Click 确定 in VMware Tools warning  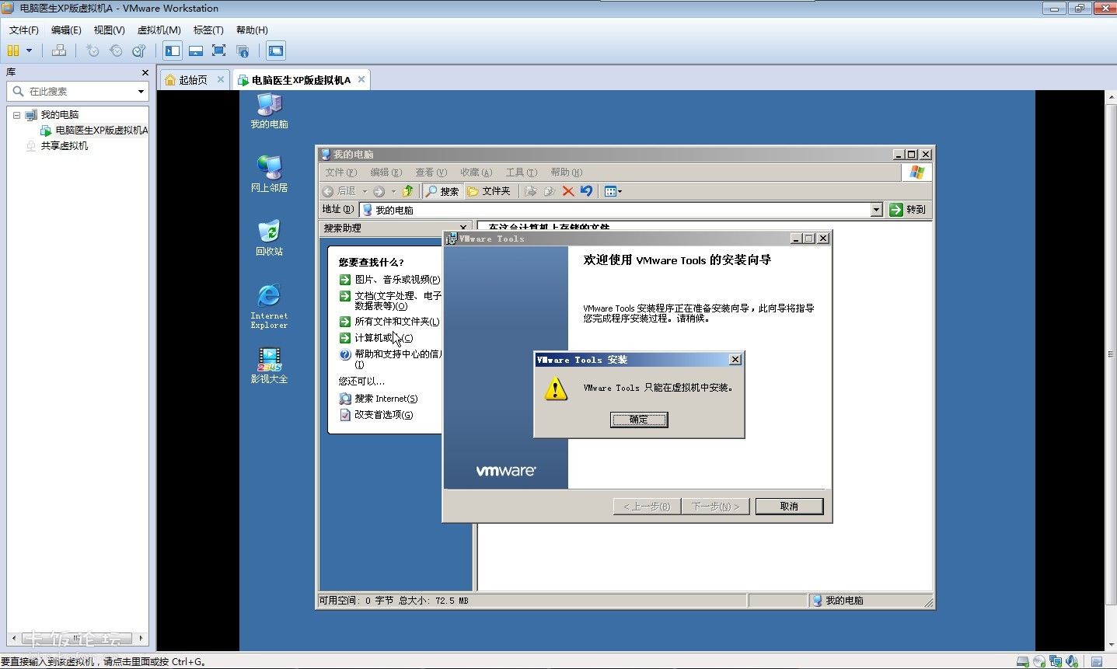[x=638, y=420]
